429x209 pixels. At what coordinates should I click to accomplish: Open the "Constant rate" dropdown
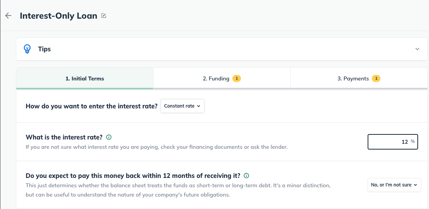[182, 106]
